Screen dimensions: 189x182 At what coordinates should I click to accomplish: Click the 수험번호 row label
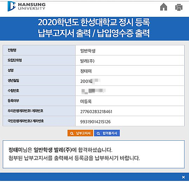[13, 90]
